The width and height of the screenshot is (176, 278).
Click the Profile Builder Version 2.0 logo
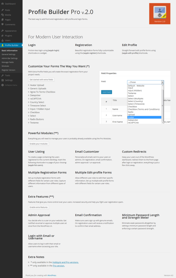click(160, 14)
